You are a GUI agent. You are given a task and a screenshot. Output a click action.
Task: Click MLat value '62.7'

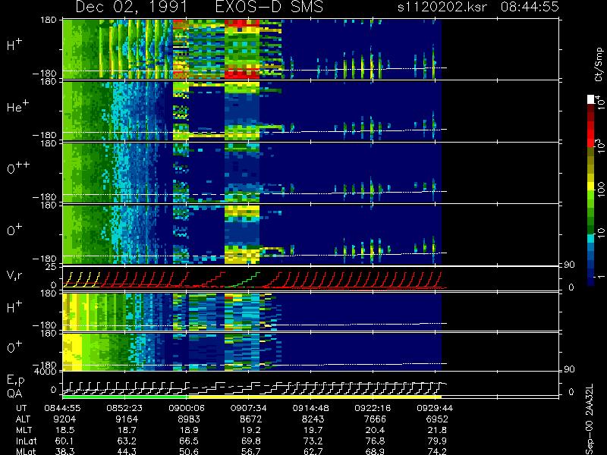click(313, 451)
